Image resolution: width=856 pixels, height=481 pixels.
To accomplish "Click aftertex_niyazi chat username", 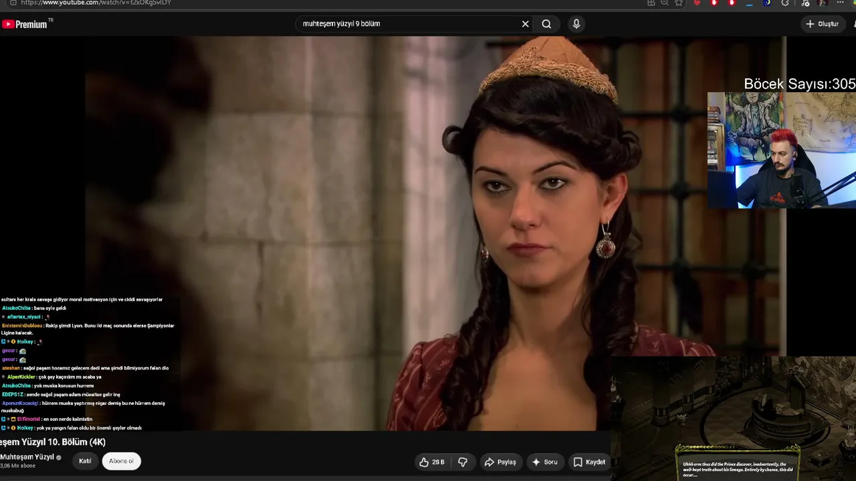I will tap(24, 317).
